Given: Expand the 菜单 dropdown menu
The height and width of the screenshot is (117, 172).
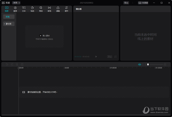Looking at the screenshot, I should click(16, 3).
